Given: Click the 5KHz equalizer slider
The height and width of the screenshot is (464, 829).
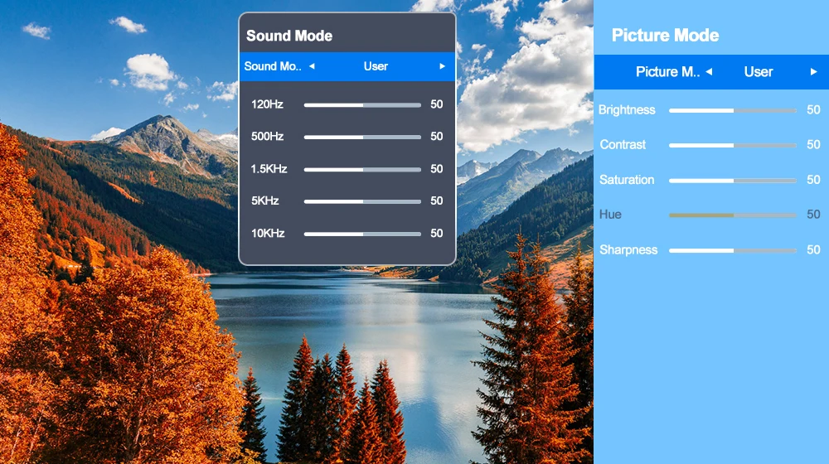Looking at the screenshot, I should tap(362, 201).
